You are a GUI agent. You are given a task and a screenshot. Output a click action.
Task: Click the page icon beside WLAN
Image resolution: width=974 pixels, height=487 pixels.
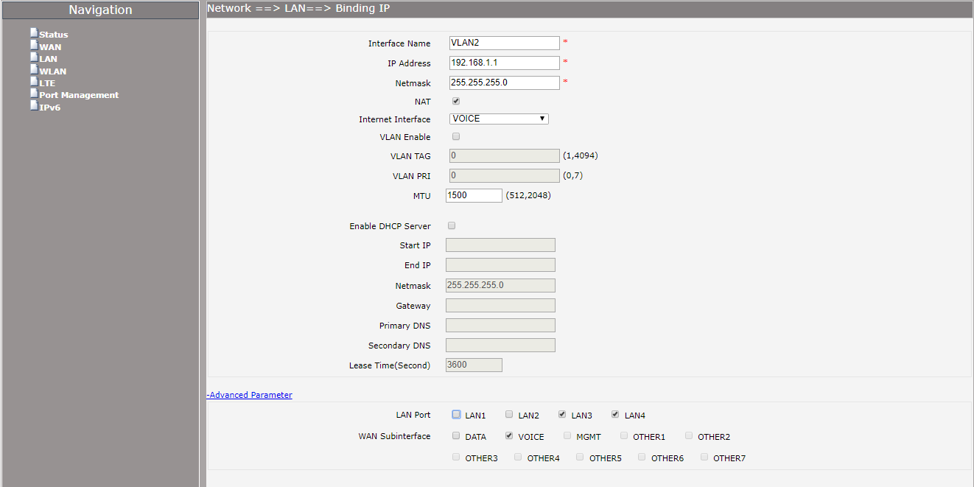[34, 70]
